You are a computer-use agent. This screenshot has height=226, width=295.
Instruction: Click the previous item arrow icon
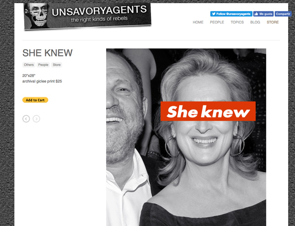[x=26, y=119]
